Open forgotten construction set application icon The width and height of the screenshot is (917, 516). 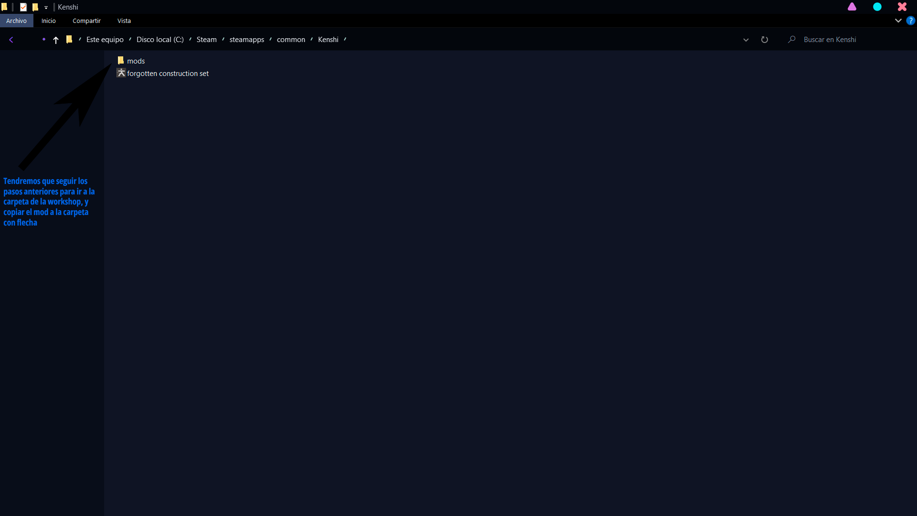click(121, 73)
